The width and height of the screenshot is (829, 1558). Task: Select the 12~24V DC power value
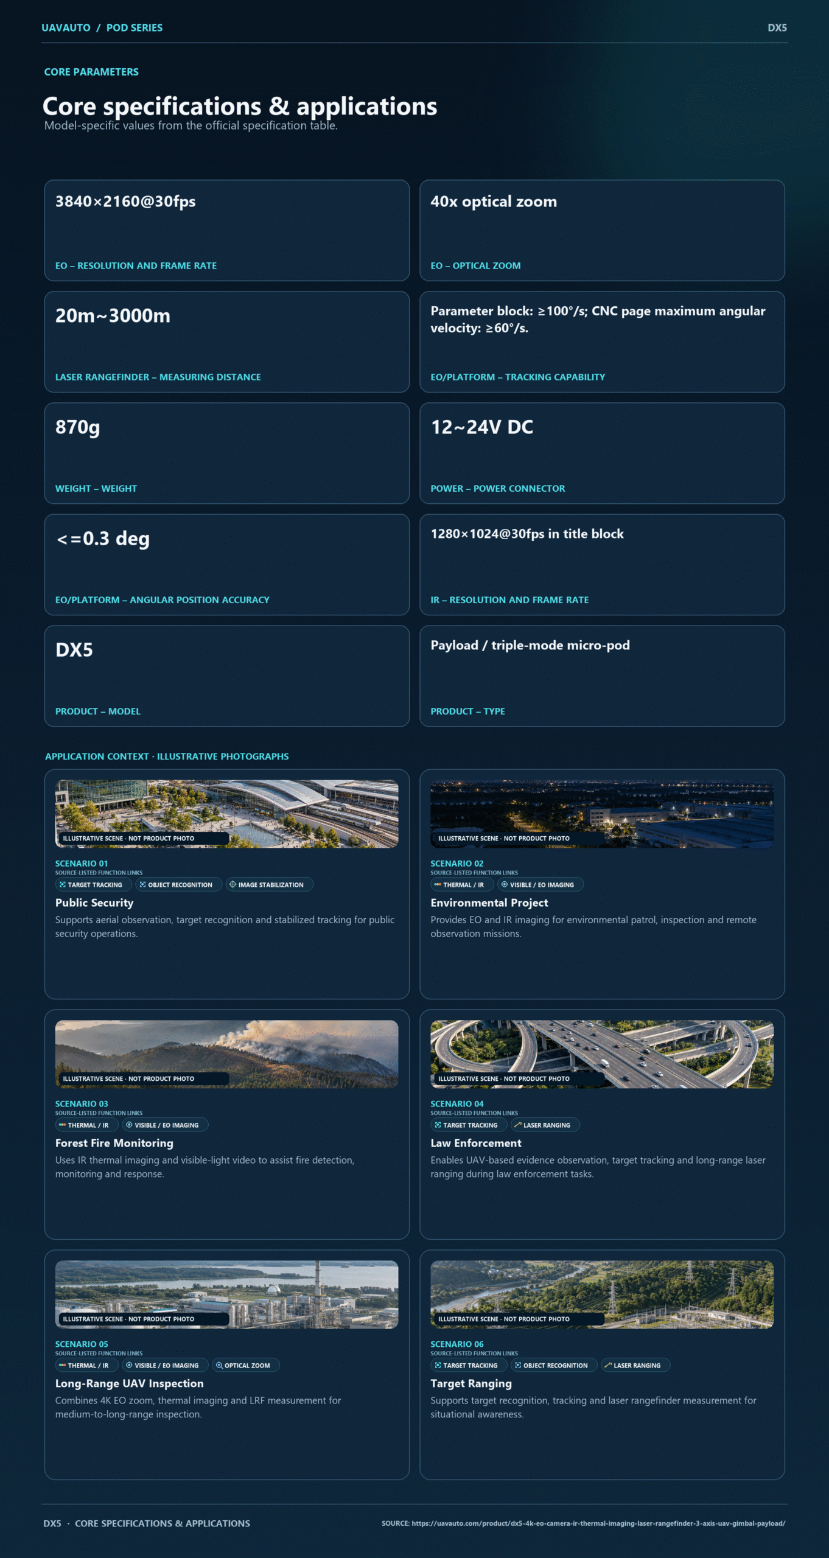pos(482,427)
